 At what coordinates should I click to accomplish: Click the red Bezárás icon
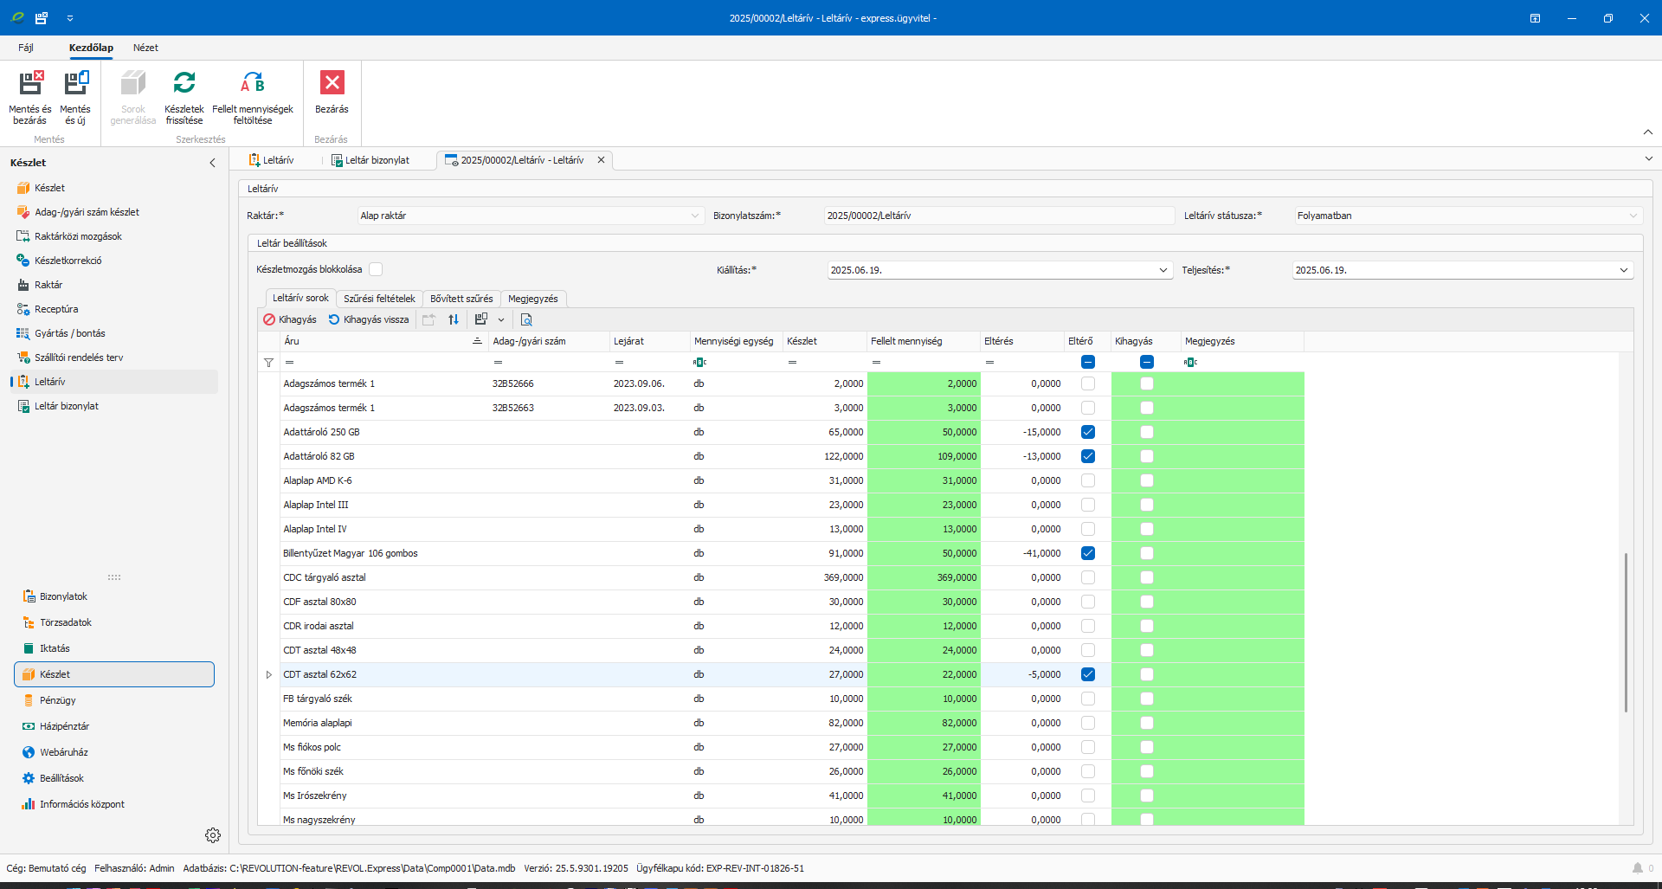pyautogui.click(x=332, y=83)
